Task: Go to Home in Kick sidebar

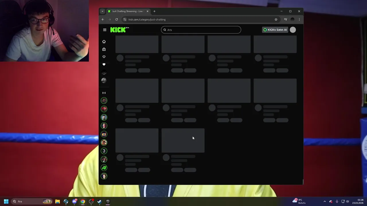Action: point(104,41)
